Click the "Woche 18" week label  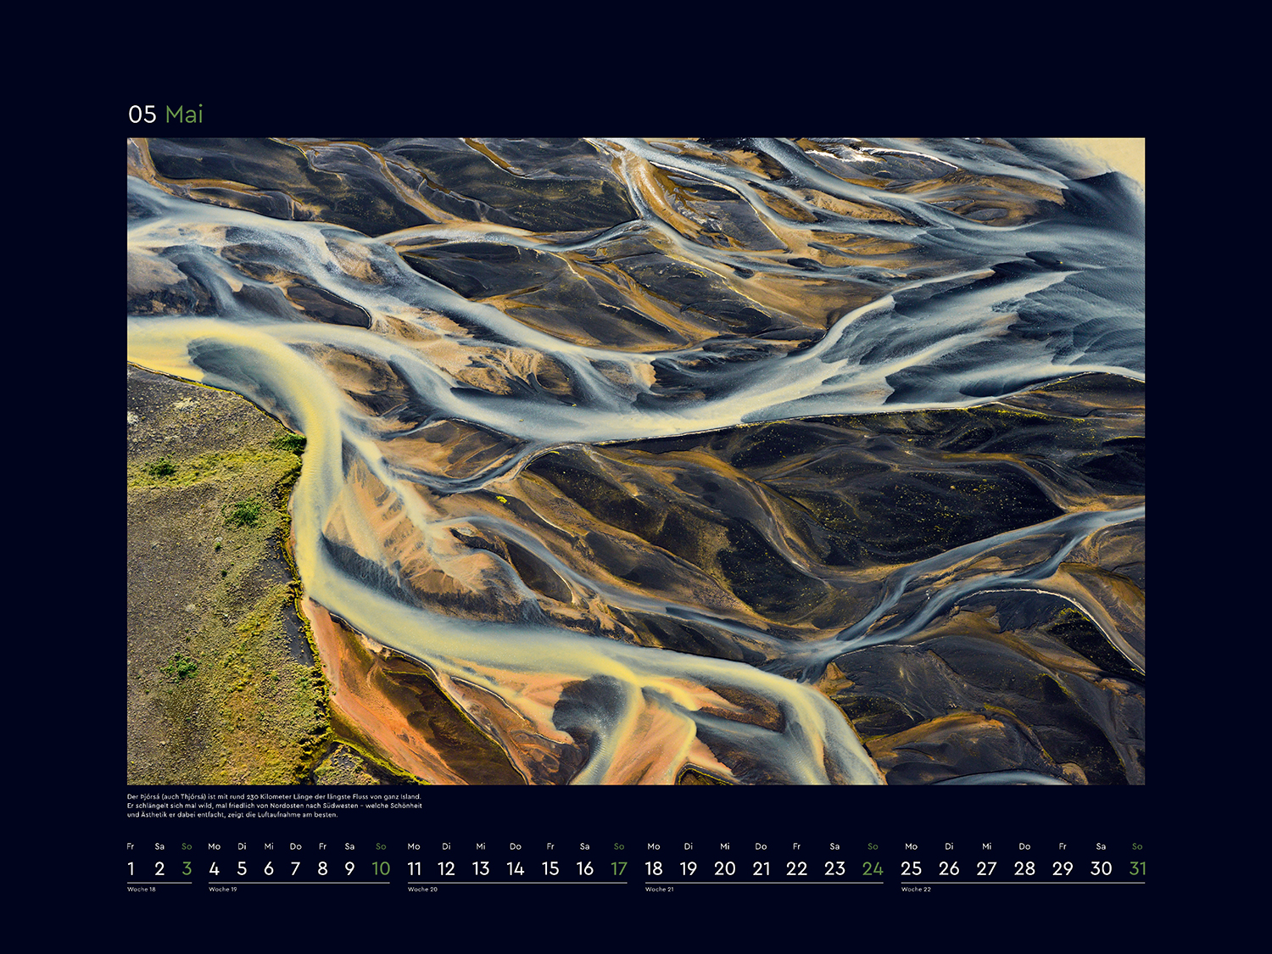[142, 890]
